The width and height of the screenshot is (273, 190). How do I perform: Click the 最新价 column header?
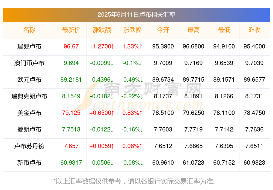pos(71,30)
